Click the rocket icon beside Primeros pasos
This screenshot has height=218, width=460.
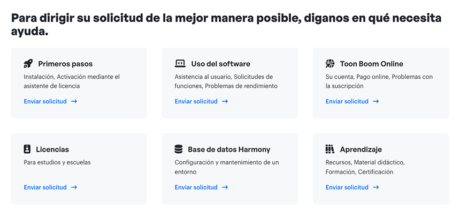click(x=28, y=64)
